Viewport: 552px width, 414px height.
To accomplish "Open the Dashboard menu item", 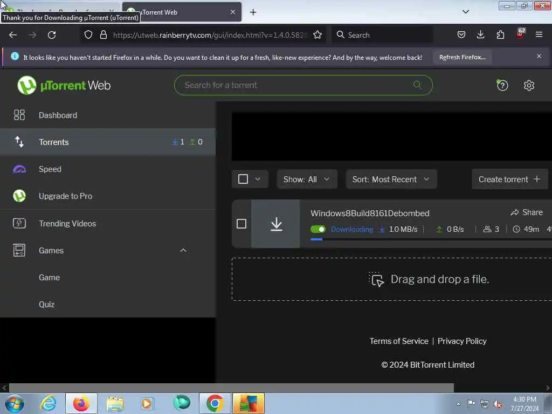I will click(108, 115).
